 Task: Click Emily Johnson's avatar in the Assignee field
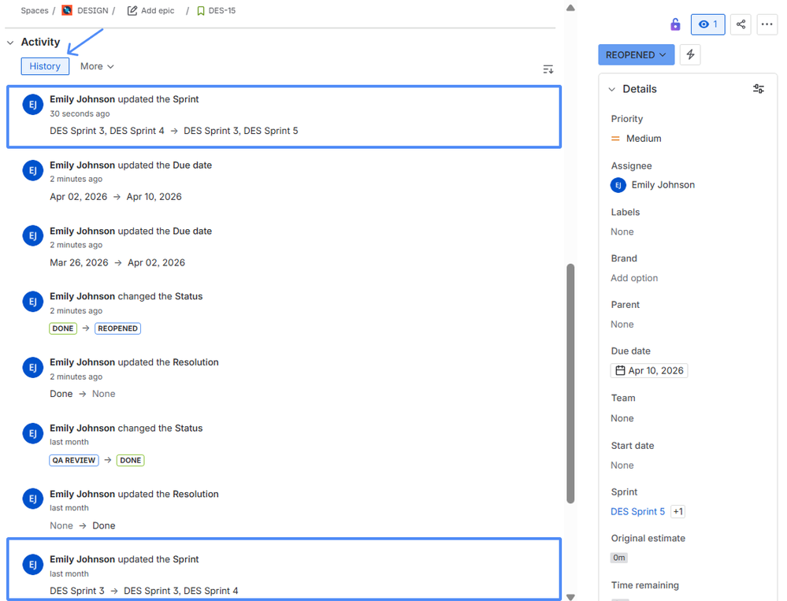(618, 184)
